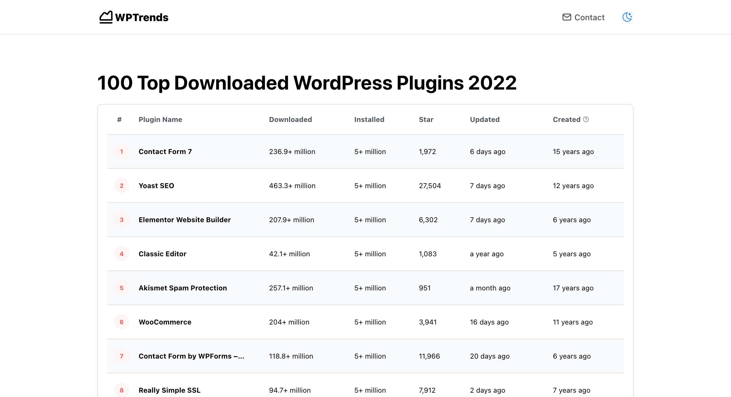Click rank badge 6
The width and height of the screenshot is (731, 397).
pos(122,322)
